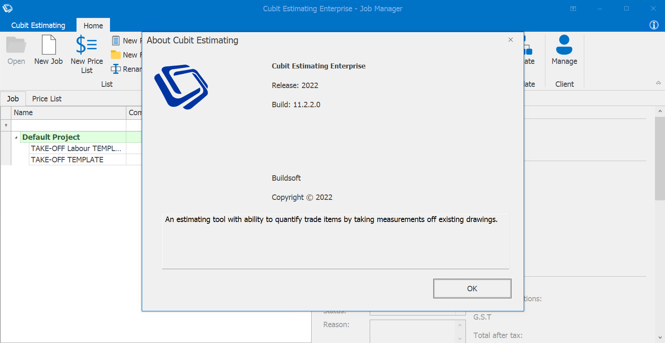Select the Home ribbon tab
This screenshot has width=665, height=343.
93,25
